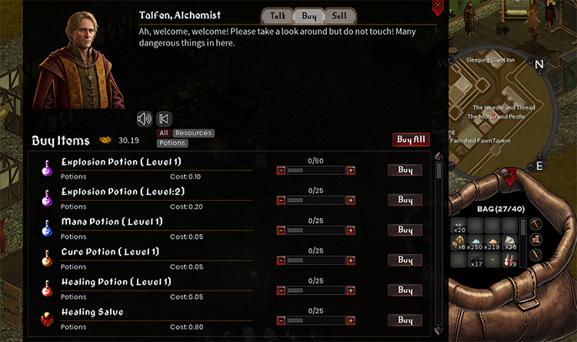The height and width of the screenshot is (342, 577).
Task: Select the x250 ore stack in the bag
Action: click(475, 243)
